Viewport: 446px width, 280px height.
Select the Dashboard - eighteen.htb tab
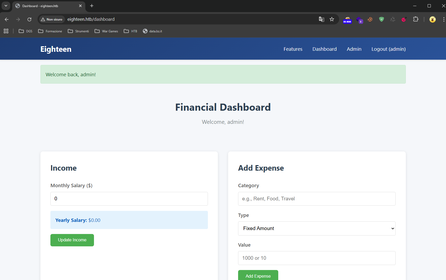49,6
